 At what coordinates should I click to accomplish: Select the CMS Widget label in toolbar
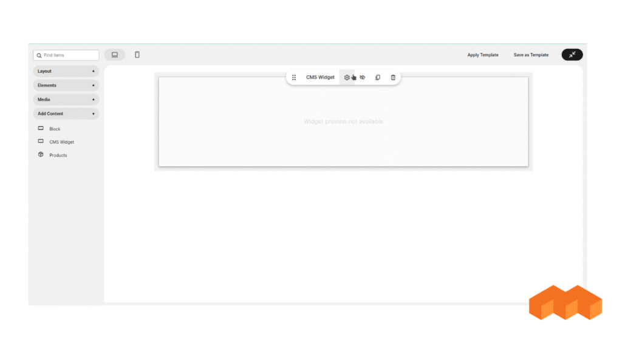coord(320,77)
